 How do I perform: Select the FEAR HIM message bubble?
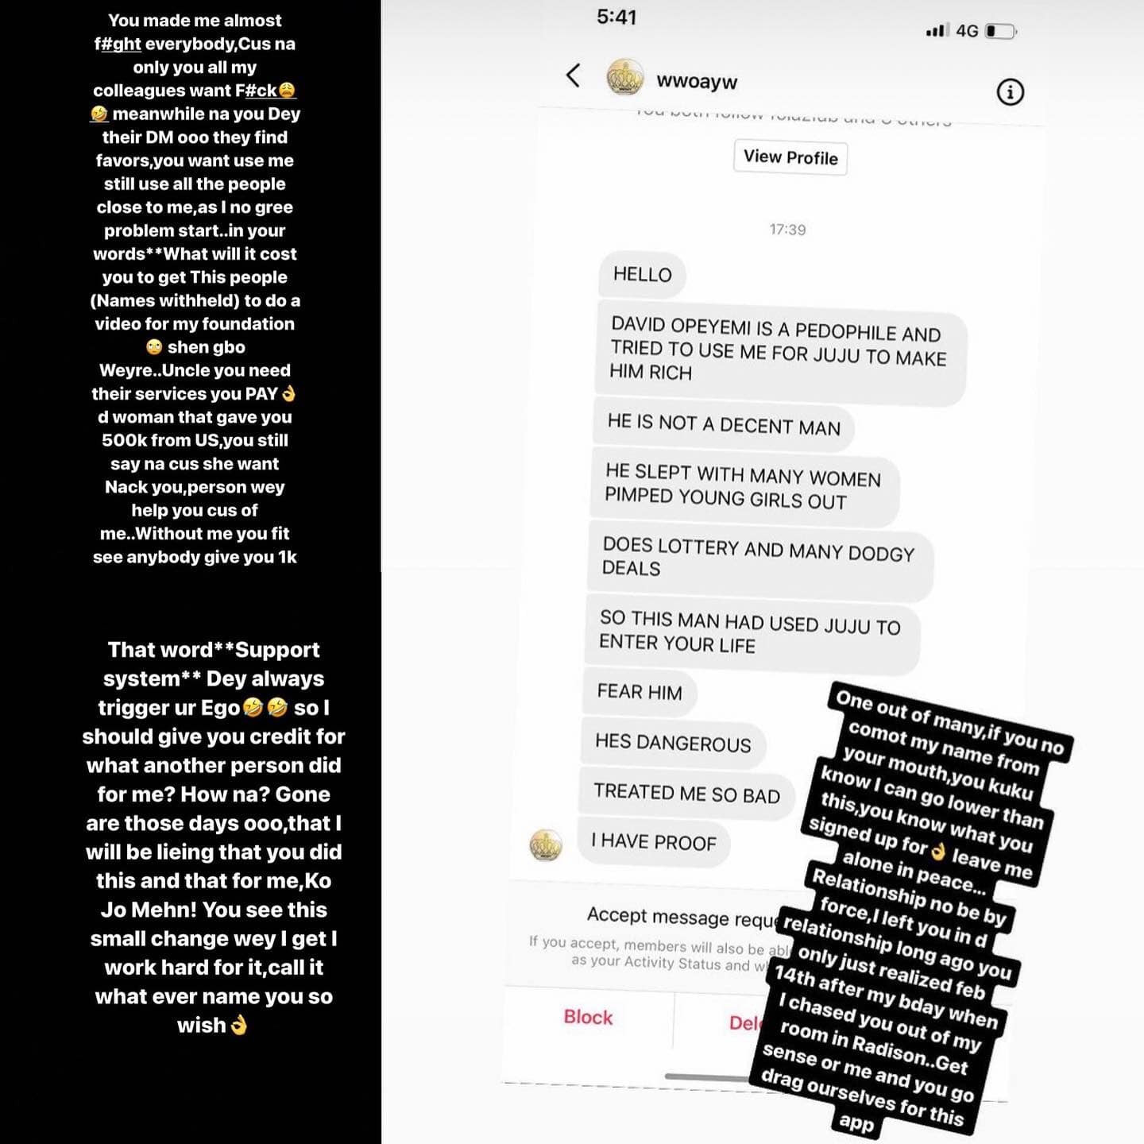pos(640,692)
